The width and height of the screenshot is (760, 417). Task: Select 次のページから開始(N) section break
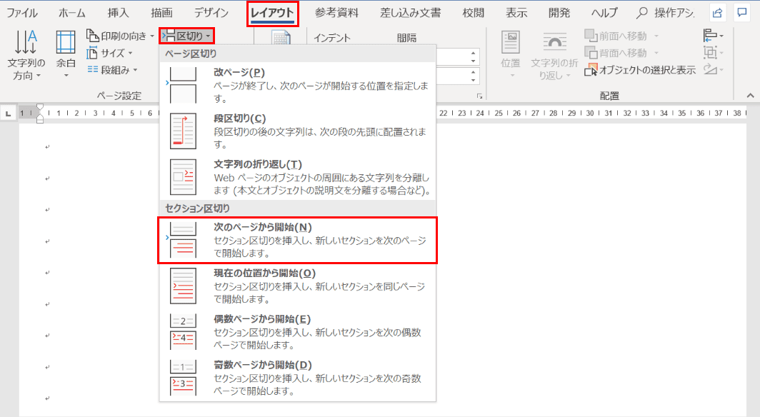tap(298, 240)
